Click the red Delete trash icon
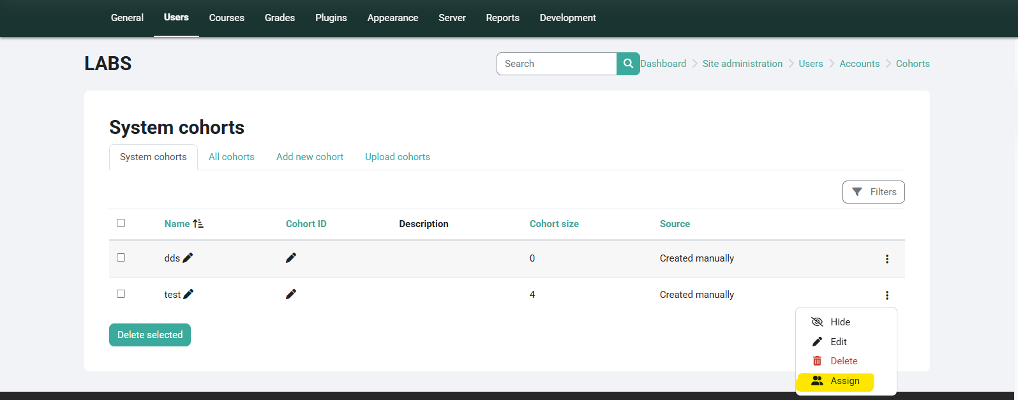This screenshot has width=1018, height=400. [817, 361]
